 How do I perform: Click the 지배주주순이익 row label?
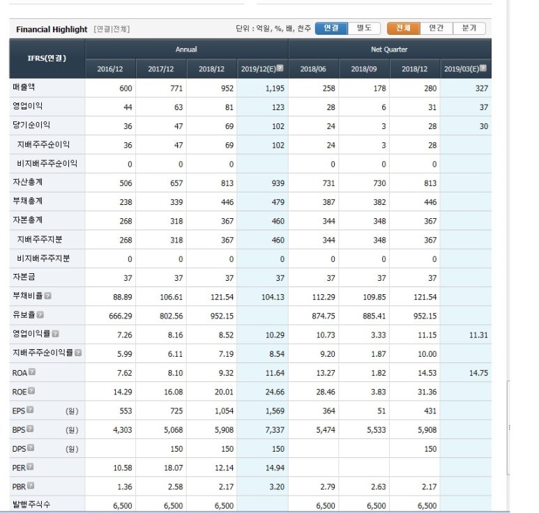pos(43,144)
